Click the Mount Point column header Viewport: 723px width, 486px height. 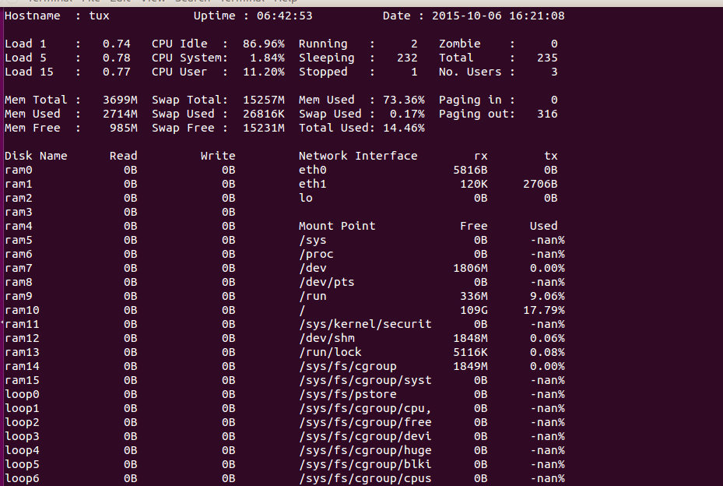(337, 226)
